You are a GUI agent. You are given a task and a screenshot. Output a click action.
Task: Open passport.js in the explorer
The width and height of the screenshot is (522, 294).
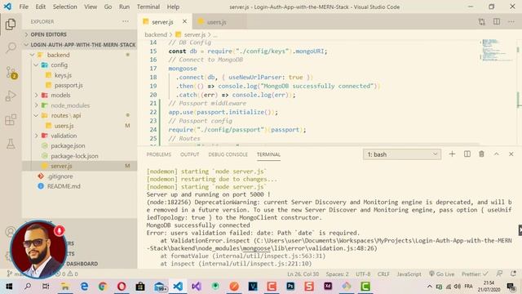tap(80, 85)
